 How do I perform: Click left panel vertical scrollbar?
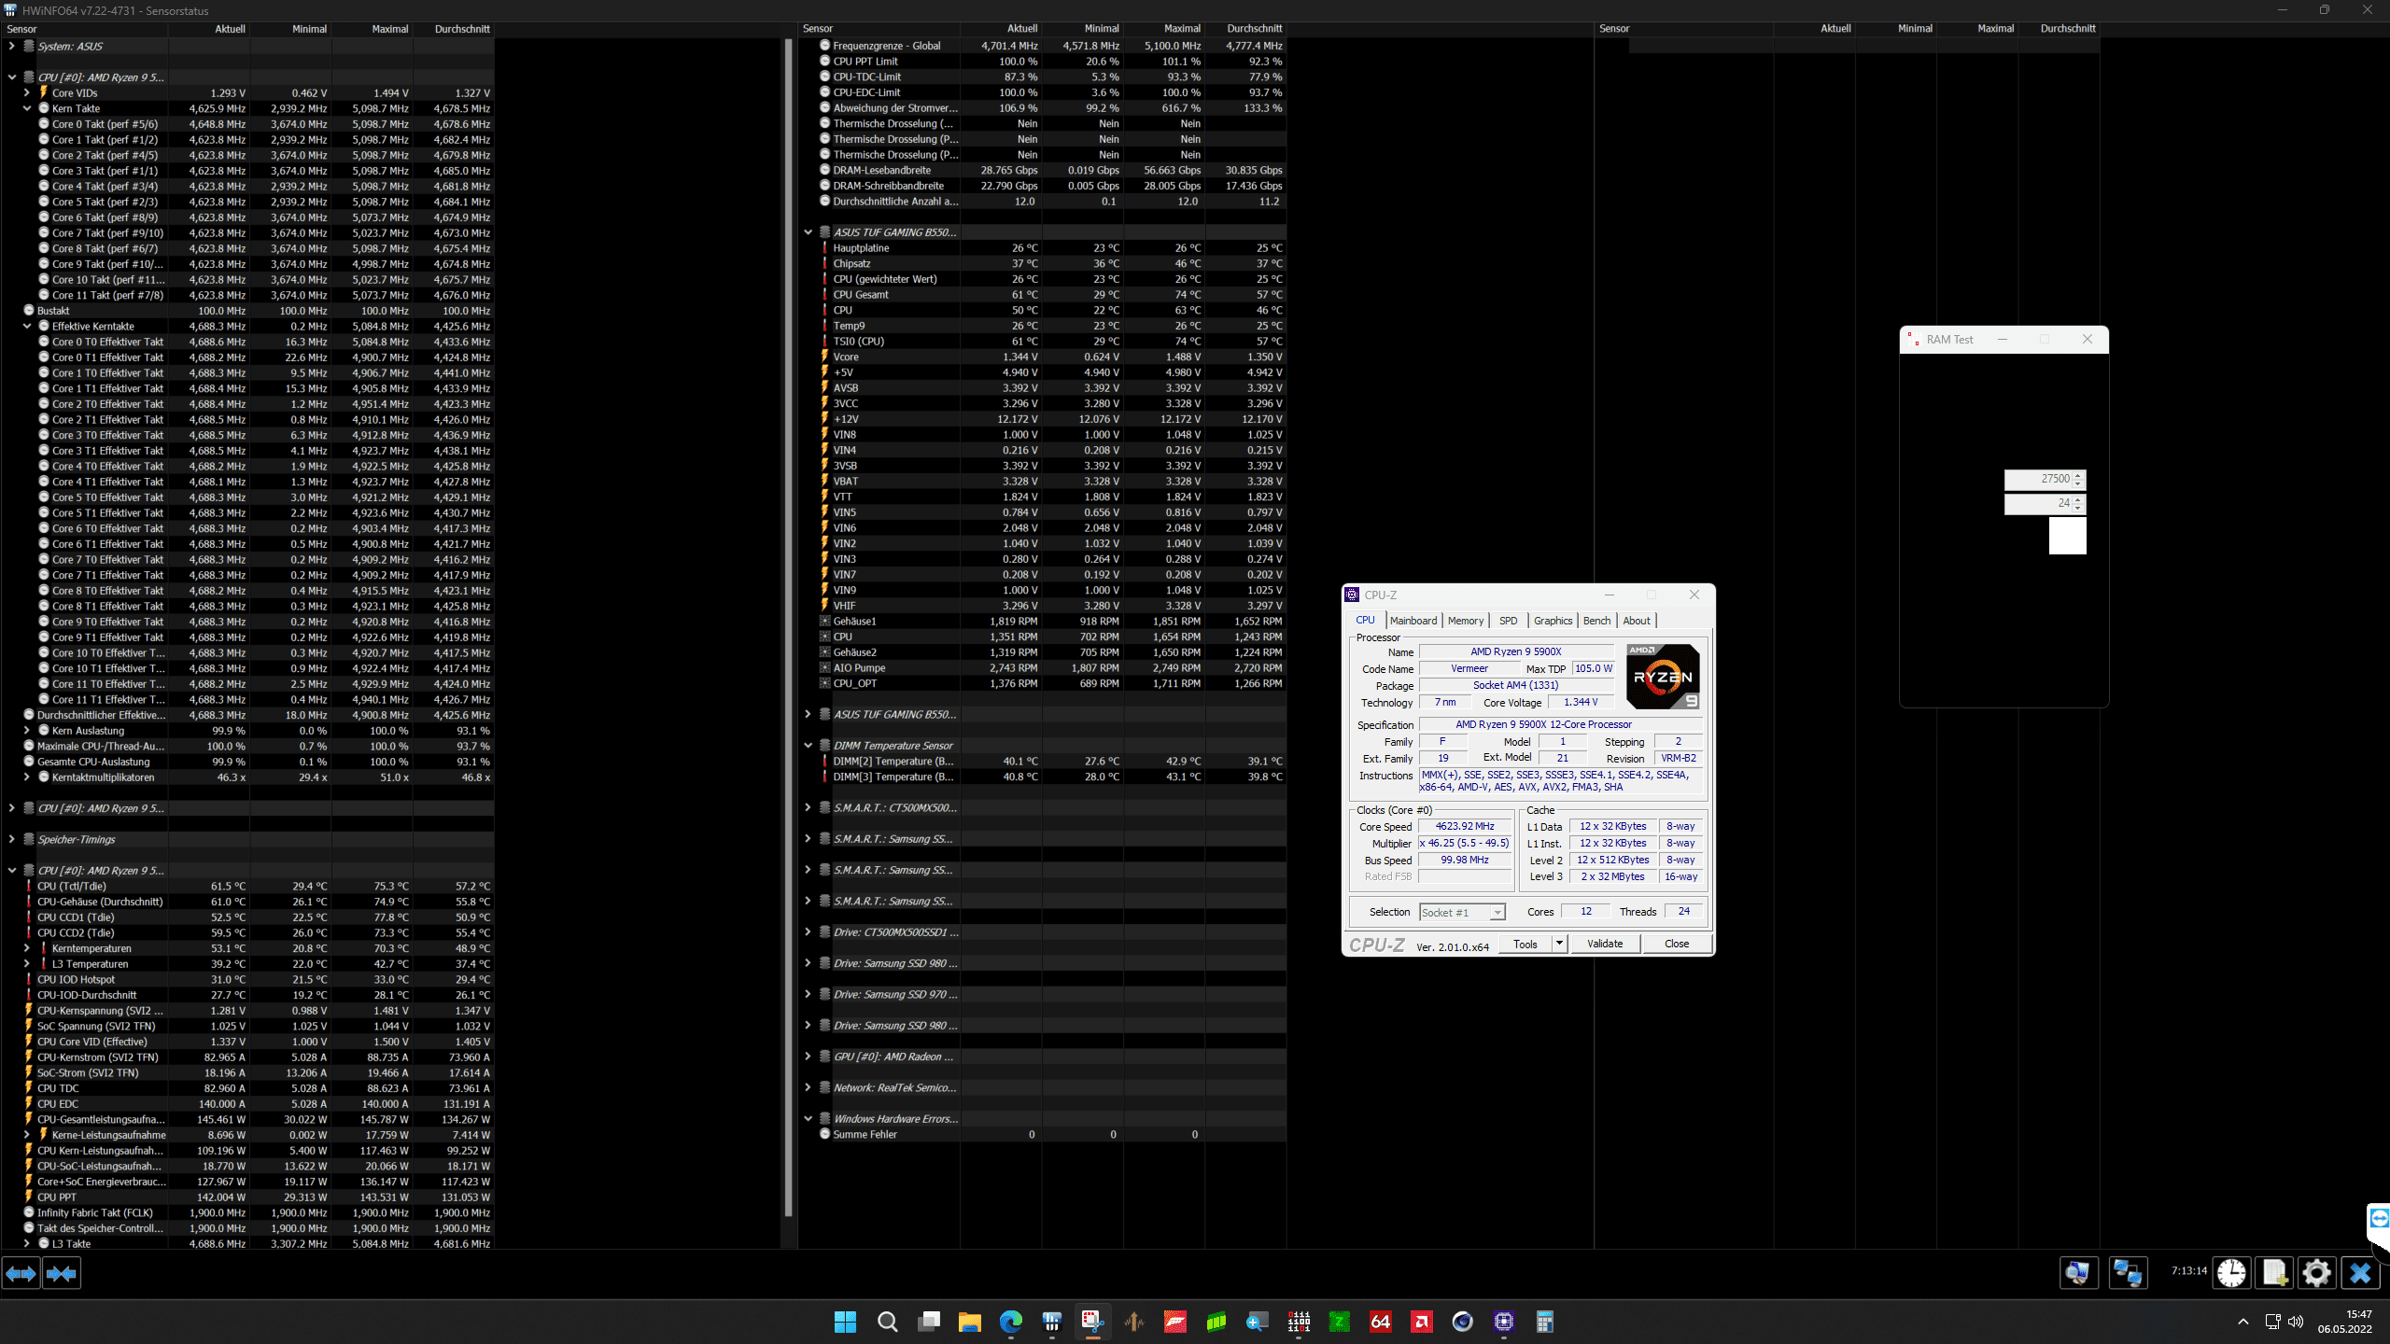click(x=788, y=625)
